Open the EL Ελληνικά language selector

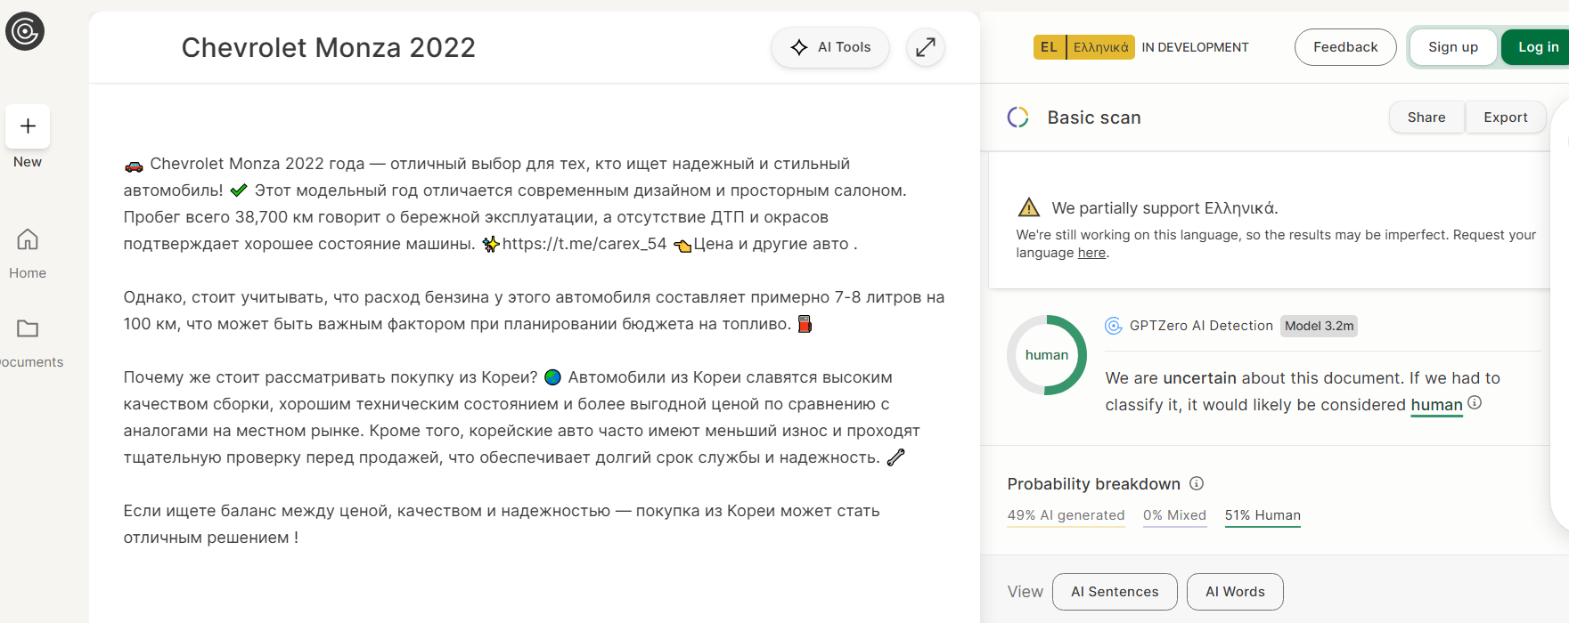point(1083,47)
